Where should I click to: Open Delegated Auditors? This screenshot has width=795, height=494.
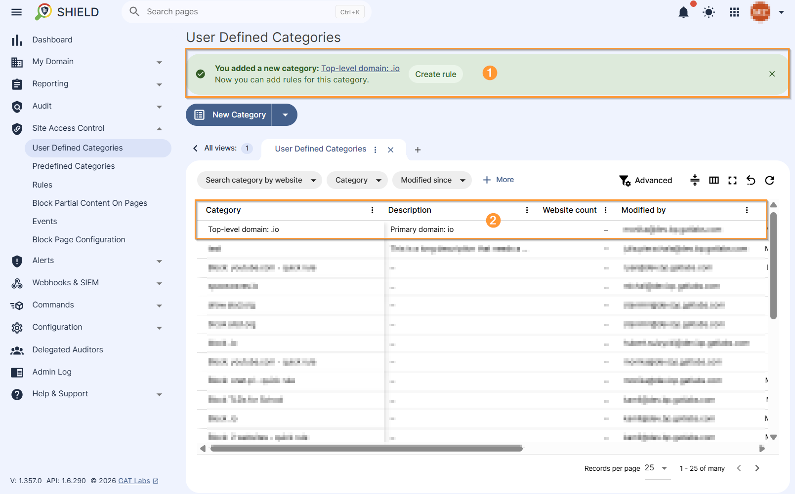(68, 349)
